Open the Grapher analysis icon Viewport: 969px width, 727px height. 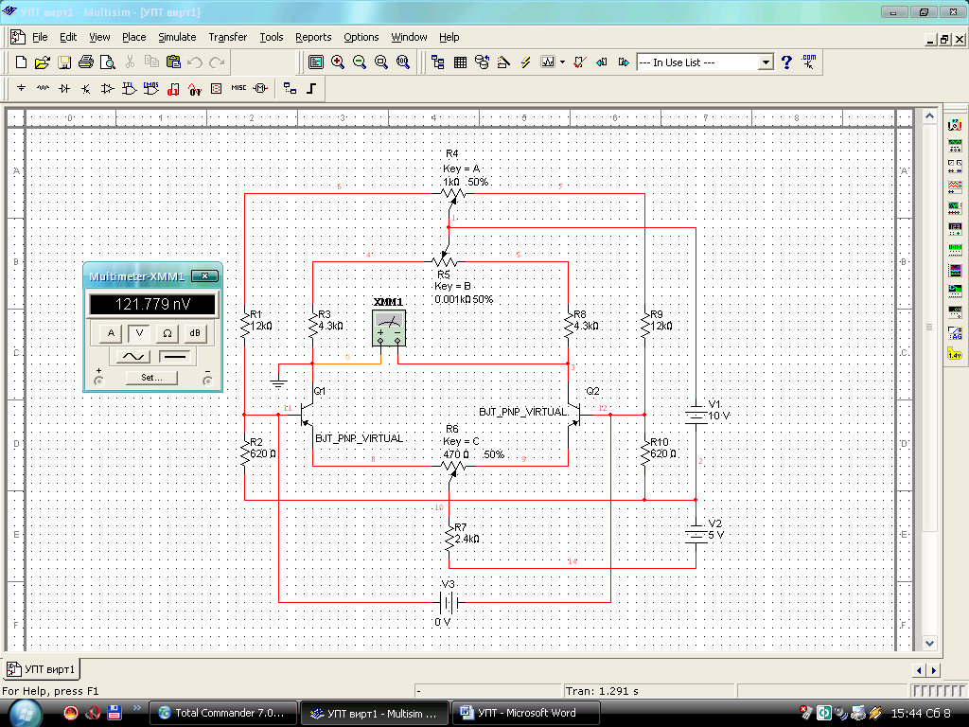tap(548, 62)
